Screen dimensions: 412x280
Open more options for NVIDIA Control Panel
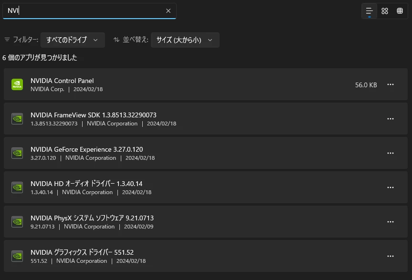[x=390, y=84]
